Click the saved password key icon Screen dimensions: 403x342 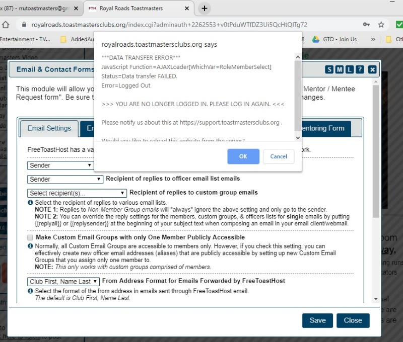click(367, 24)
